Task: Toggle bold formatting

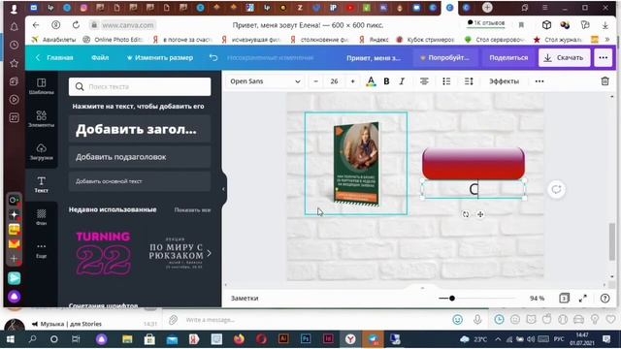Action: 386,81
